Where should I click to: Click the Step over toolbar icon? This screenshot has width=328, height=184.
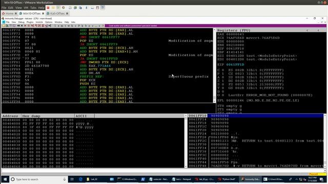pos(35,26)
